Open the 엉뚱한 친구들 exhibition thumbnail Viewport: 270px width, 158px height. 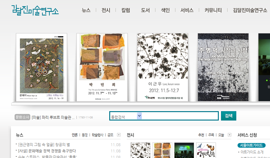[x=206, y=150]
